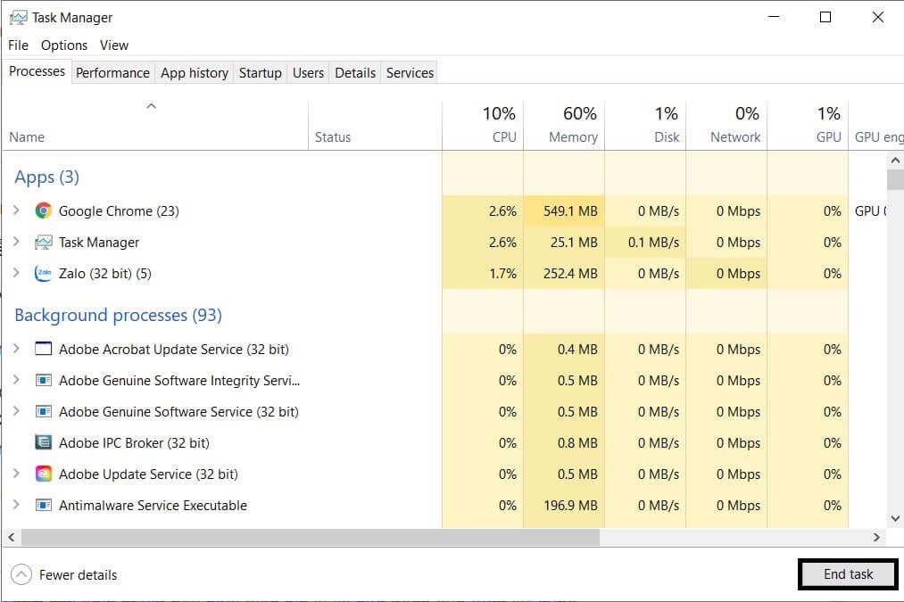
Task: Sort by the GPU column header
Action: click(x=808, y=125)
